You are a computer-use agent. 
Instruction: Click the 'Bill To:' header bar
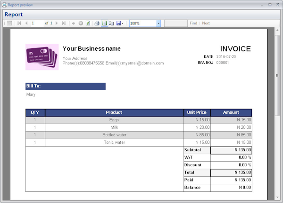coord(66,86)
